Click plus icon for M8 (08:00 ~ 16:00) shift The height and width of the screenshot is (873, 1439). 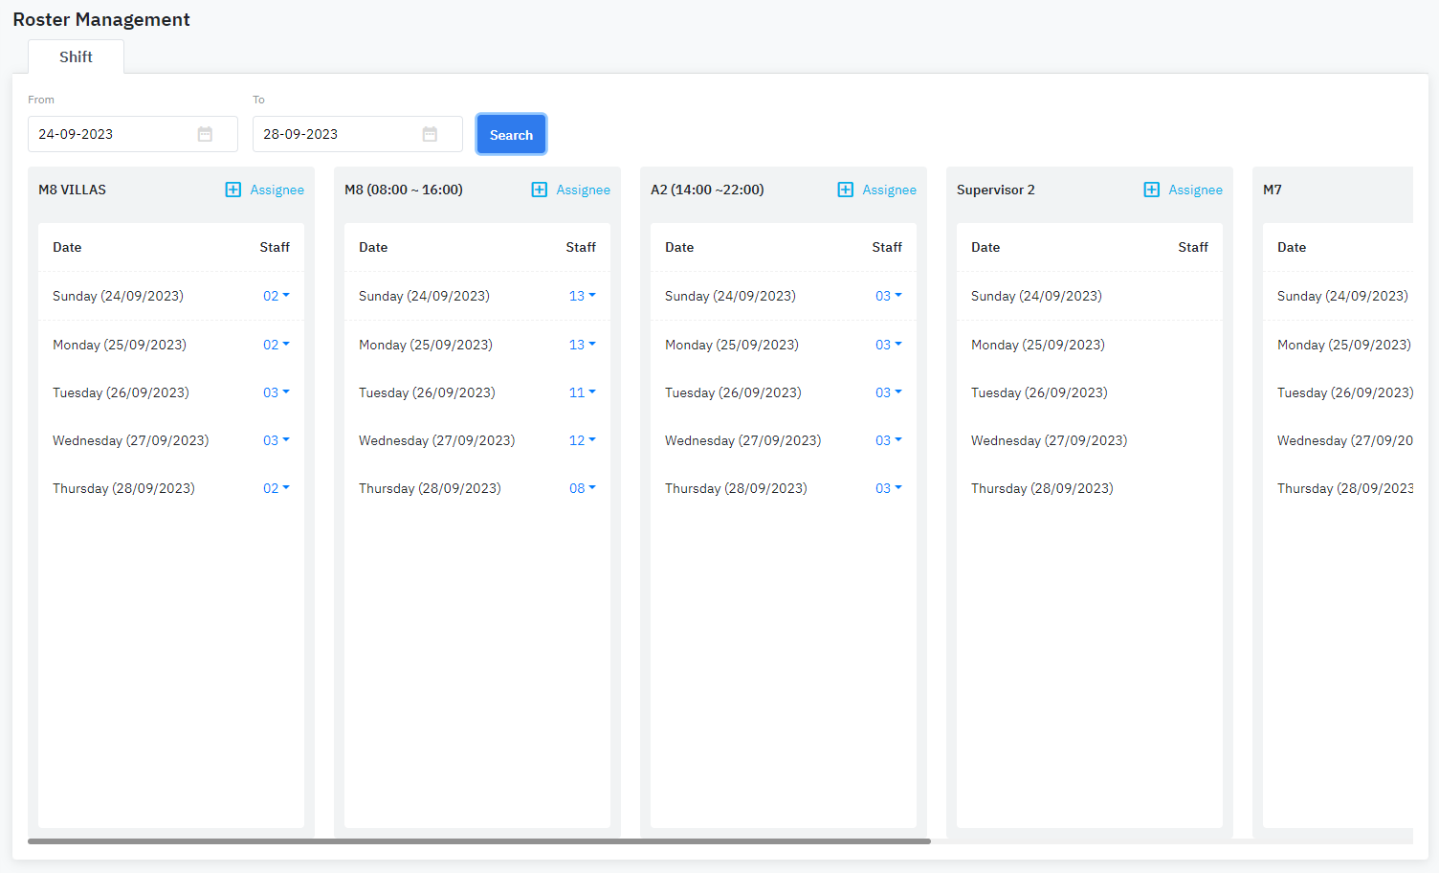pos(539,190)
